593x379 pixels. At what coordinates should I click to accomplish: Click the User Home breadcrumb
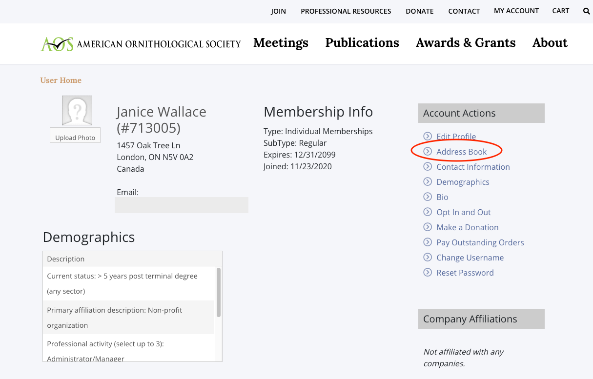[x=61, y=80]
